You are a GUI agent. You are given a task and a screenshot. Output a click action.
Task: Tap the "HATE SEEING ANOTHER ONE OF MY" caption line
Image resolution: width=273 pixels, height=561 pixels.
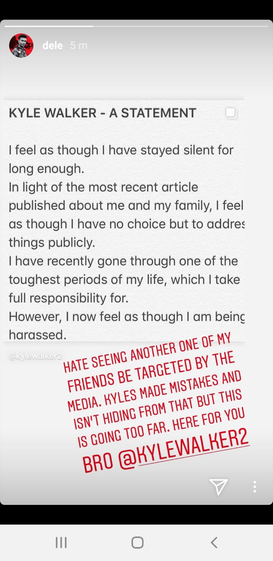[147, 352]
